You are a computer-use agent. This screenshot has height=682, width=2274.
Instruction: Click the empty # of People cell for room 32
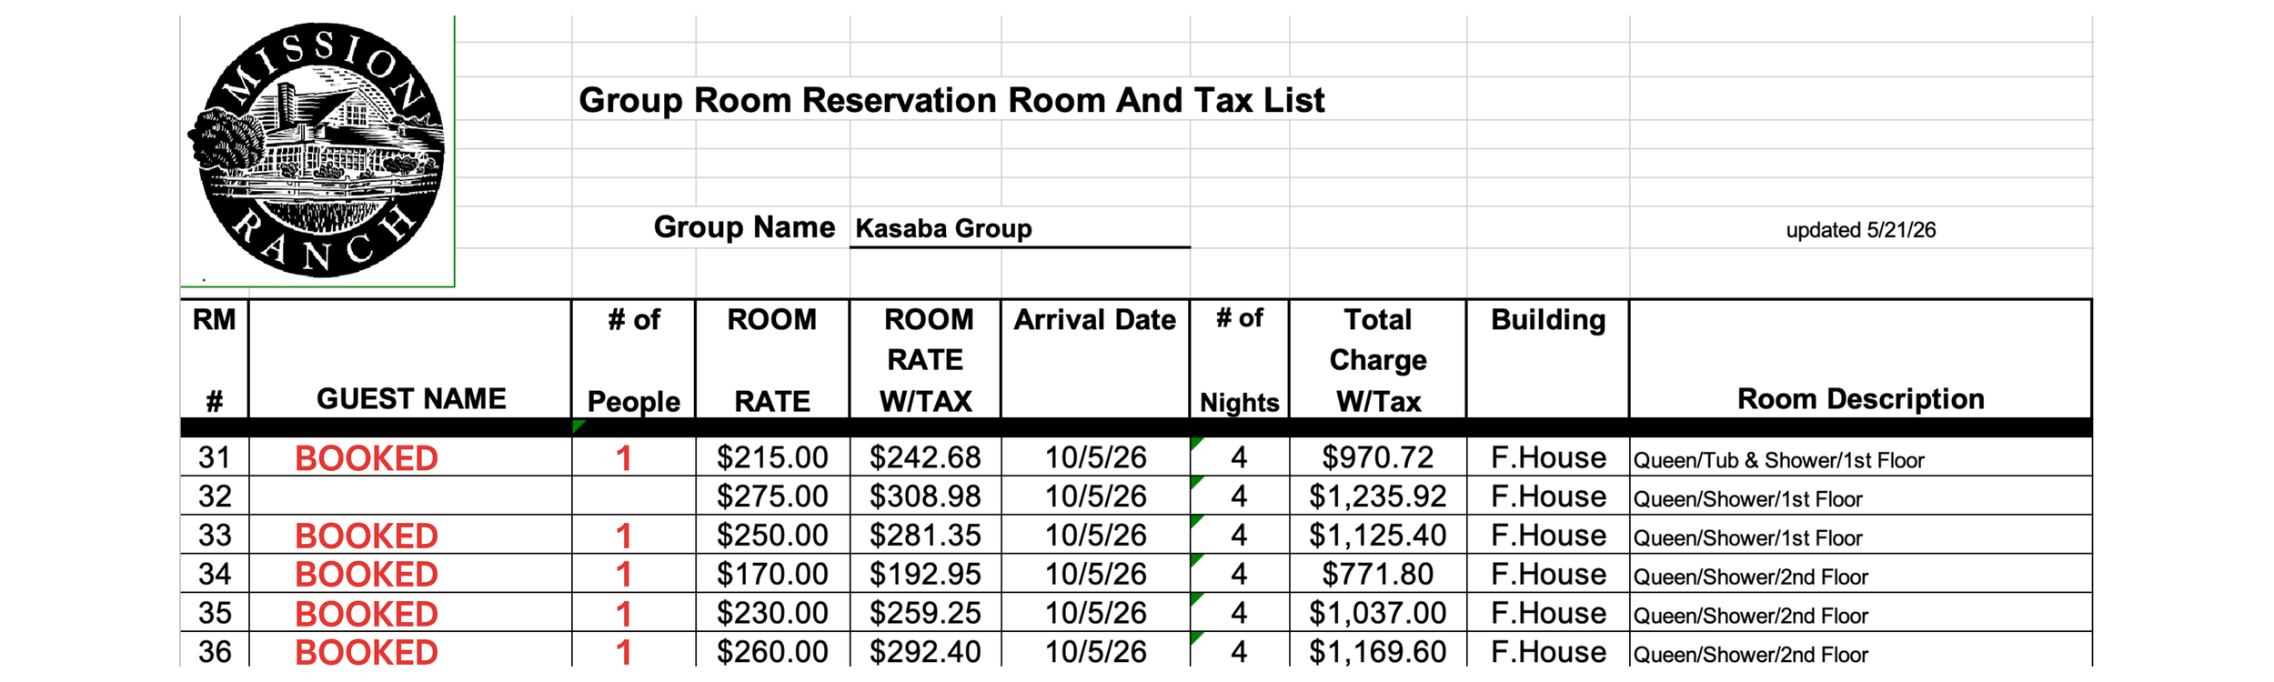point(633,496)
